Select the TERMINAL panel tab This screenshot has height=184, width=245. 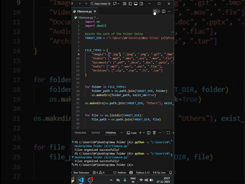[111, 133]
